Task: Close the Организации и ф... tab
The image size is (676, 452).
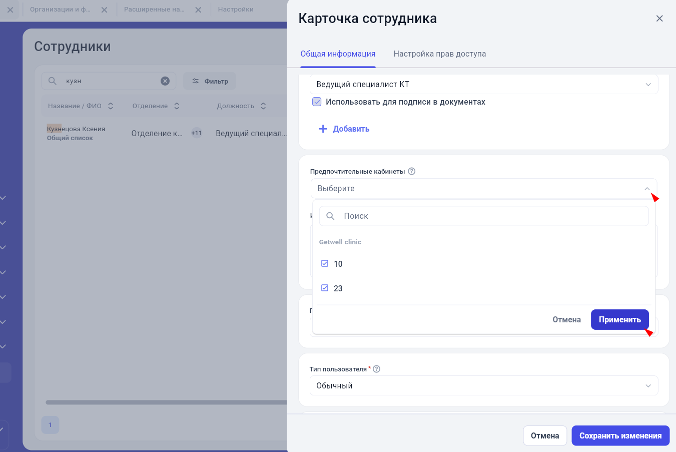Action: (104, 10)
